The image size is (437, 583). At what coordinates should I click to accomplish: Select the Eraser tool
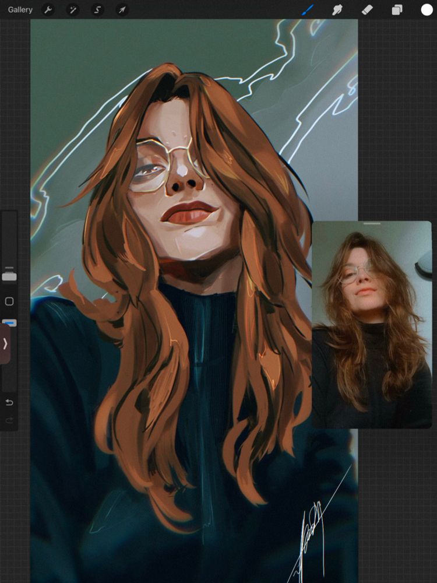(367, 10)
